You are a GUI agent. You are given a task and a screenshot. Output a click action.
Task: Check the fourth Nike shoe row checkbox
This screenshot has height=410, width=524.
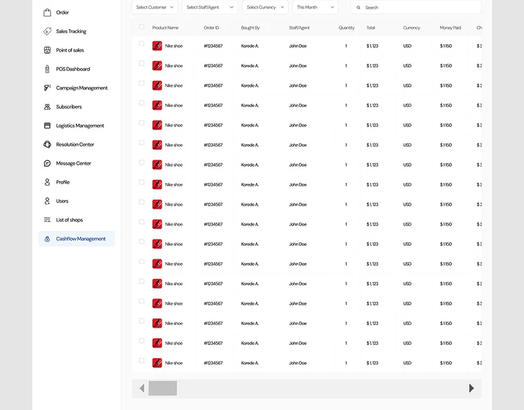[141, 103]
